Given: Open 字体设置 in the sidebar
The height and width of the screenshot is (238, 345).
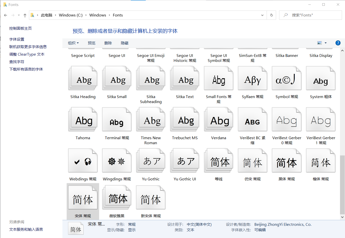Looking at the screenshot, I should [17, 39].
